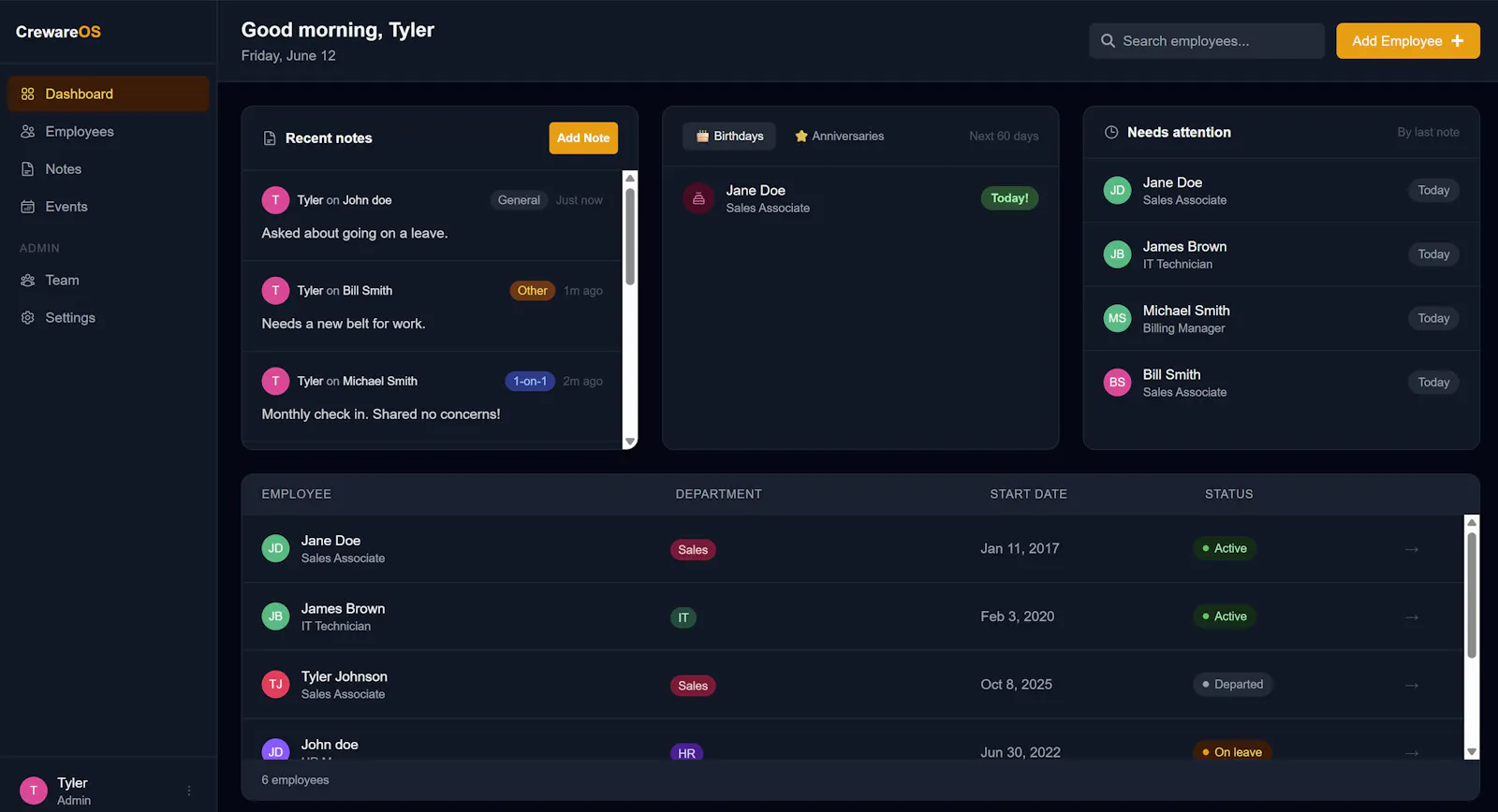Switch to the Anniversaries tab
Screen dimensions: 1498x812
coord(839,137)
